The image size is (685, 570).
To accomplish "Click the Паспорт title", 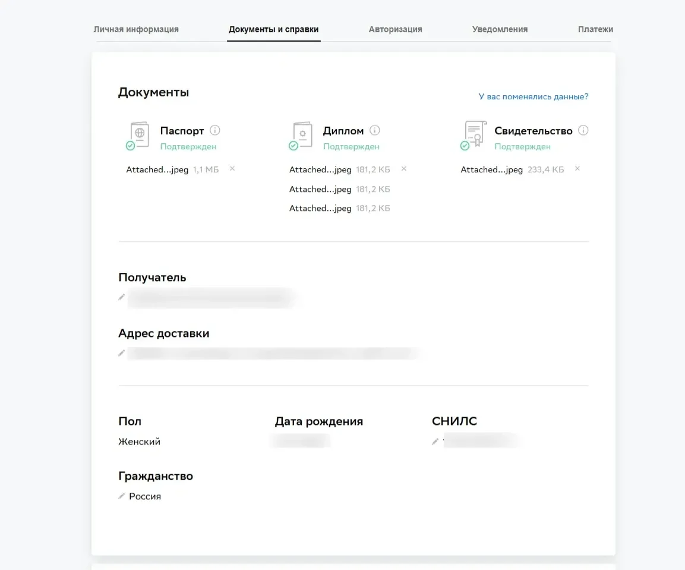I will click(x=182, y=131).
